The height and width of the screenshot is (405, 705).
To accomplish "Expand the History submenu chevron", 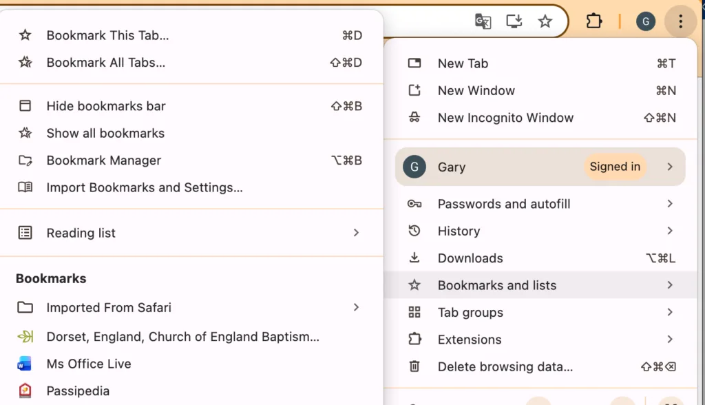I will click(x=670, y=231).
